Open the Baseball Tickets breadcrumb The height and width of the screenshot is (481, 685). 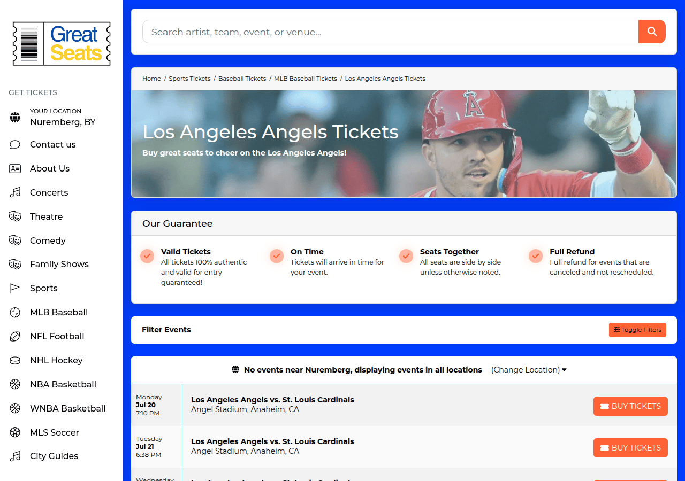coord(242,79)
